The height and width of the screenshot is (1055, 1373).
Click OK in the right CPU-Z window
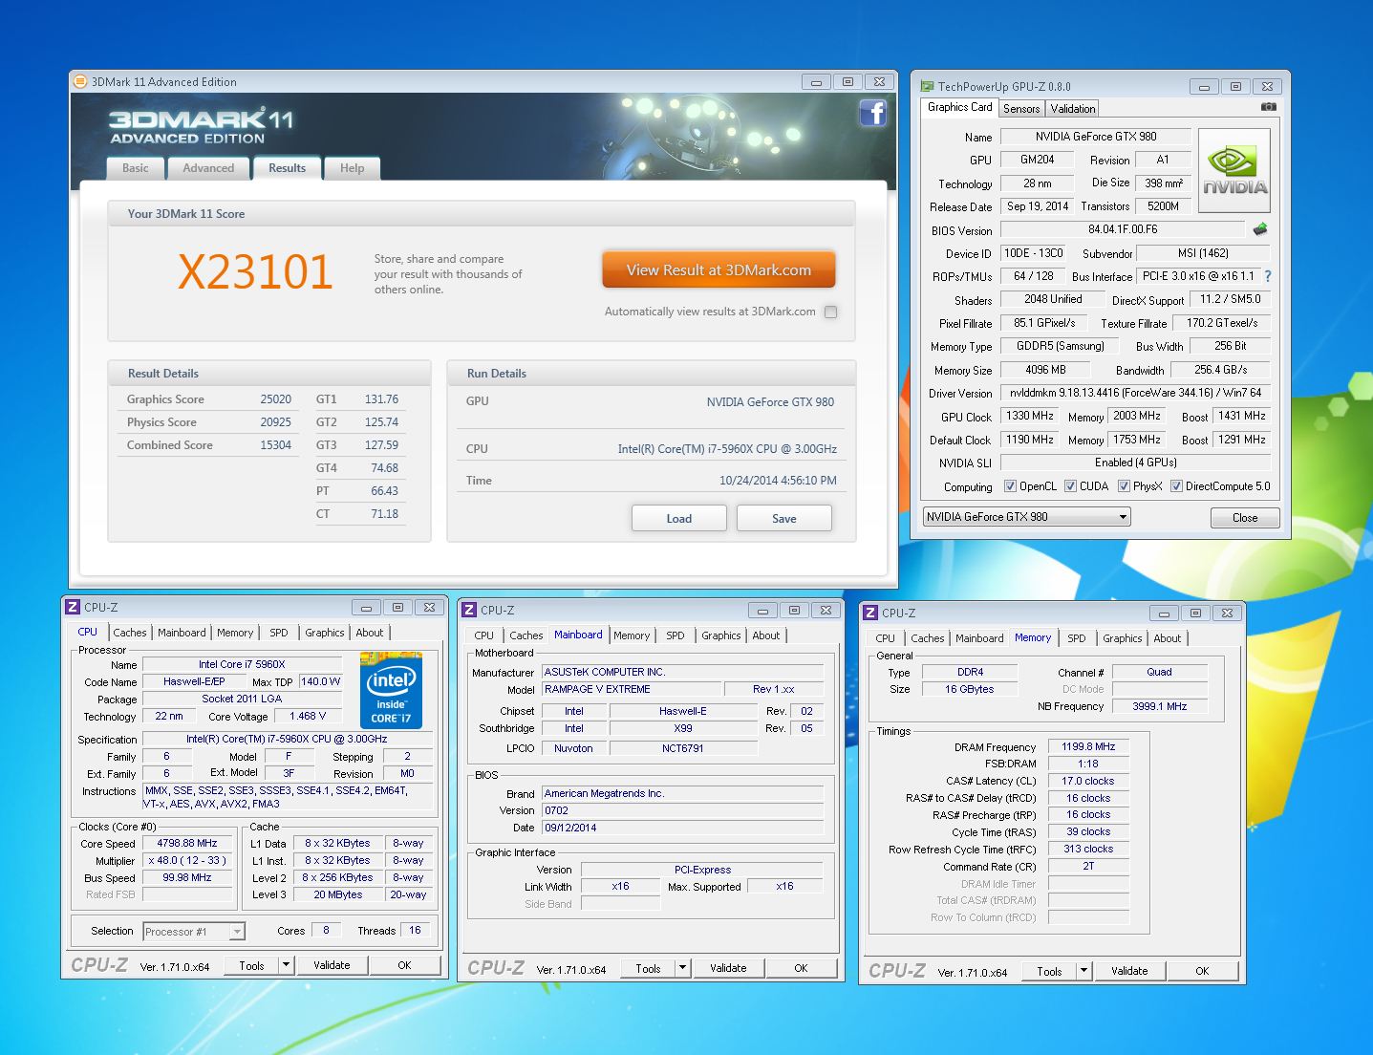1202,971
